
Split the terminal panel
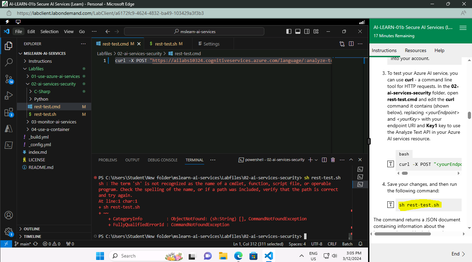(324, 160)
